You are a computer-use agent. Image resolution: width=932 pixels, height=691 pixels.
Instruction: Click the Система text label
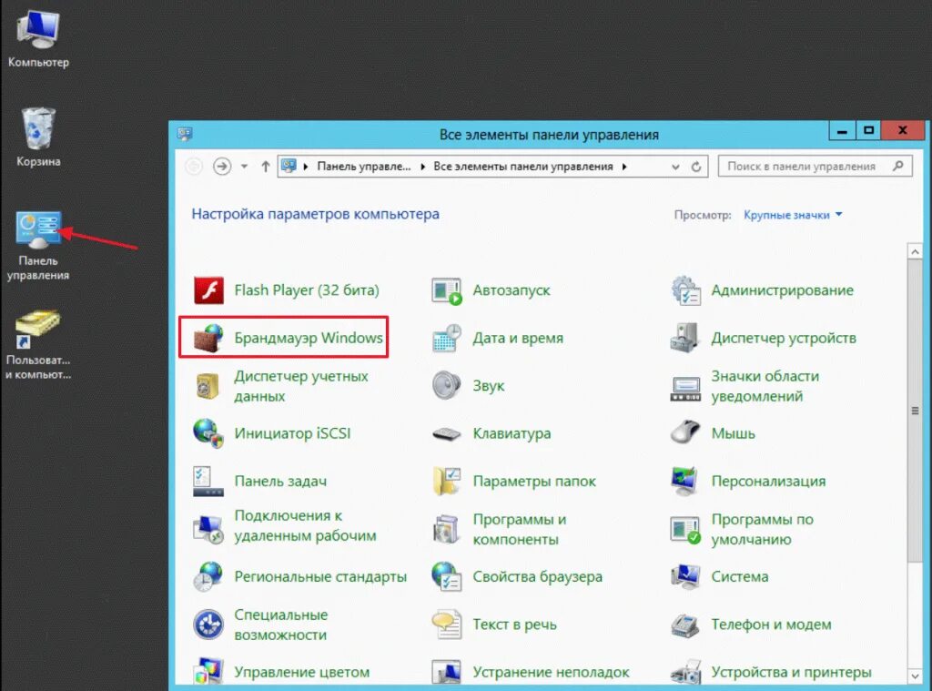(x=740, y=576)
